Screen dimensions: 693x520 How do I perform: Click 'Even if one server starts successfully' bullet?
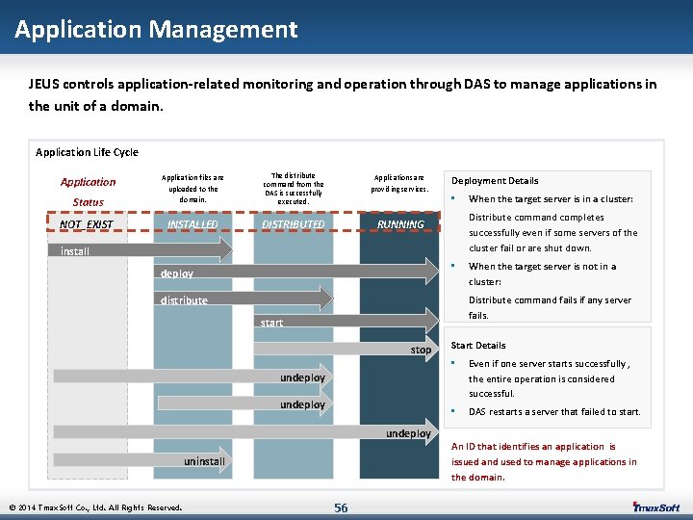550,378
